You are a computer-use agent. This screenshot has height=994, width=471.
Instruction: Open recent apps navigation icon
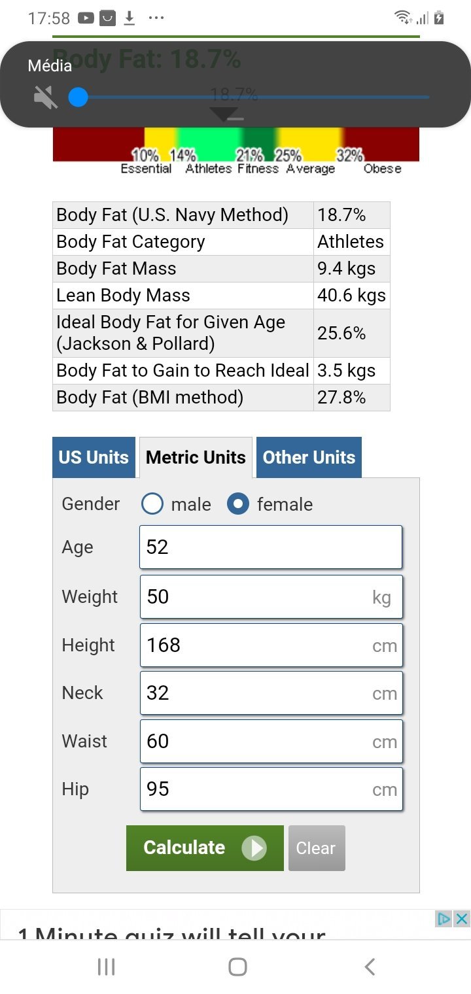click(x=106, y=967)
